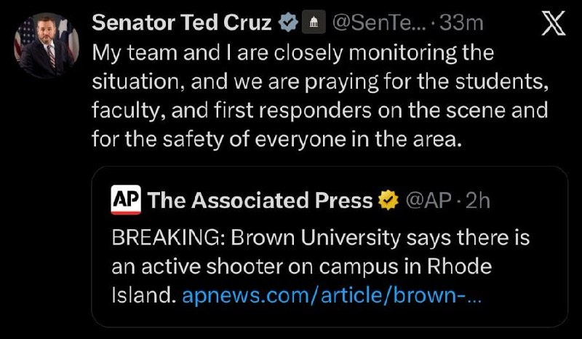
Task: Click the AP logo avatar
Action: point(126,200)
